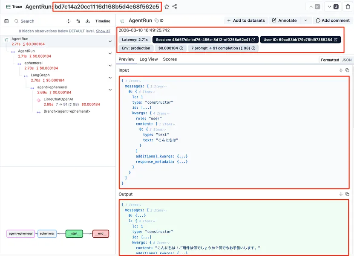Click the Add to datasets button
Image resolution: width=354 pixels, height=256 pixels.
pyautogui.click(x=246, y=20)
